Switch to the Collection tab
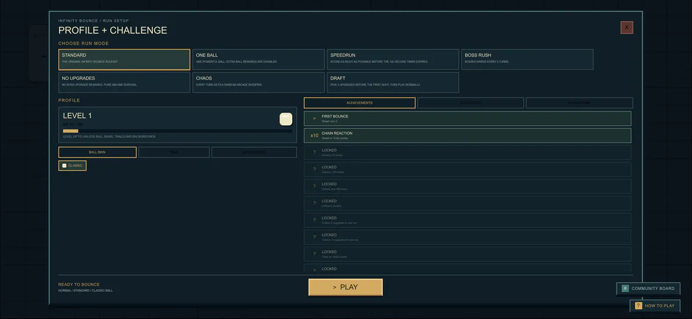Image resolution: width=692 pixels, height=319 pixels. pos(471,103)
